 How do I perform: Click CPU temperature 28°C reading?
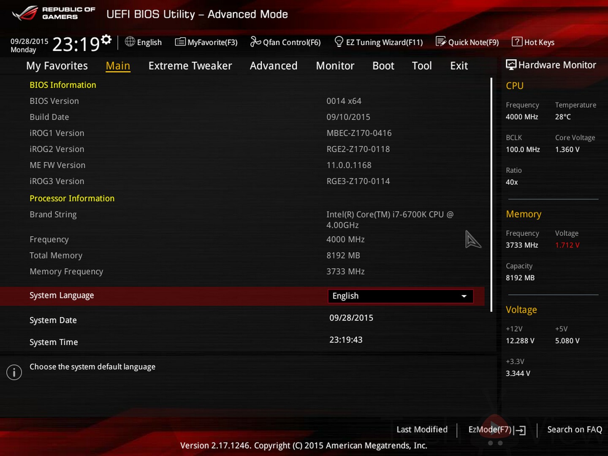click(x=563, y=117)
